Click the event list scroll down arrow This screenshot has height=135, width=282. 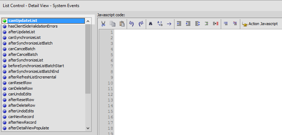click(x=88, y=128)
